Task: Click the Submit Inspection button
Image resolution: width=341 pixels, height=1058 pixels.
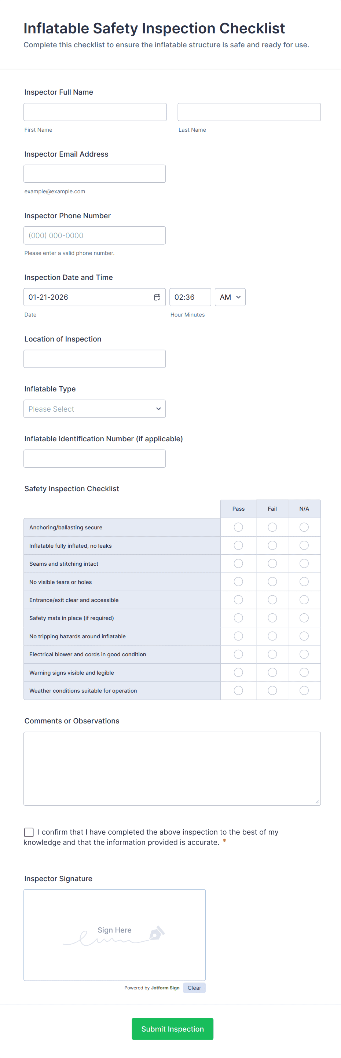Action: 172,1028
